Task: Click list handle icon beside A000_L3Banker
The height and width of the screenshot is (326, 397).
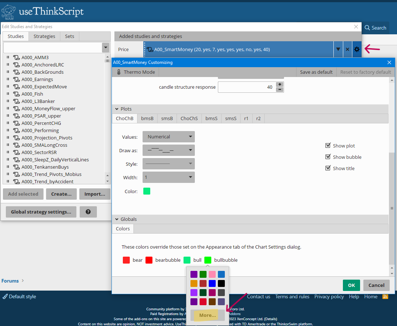Action: pyautogui.click(x=8, y=101)
